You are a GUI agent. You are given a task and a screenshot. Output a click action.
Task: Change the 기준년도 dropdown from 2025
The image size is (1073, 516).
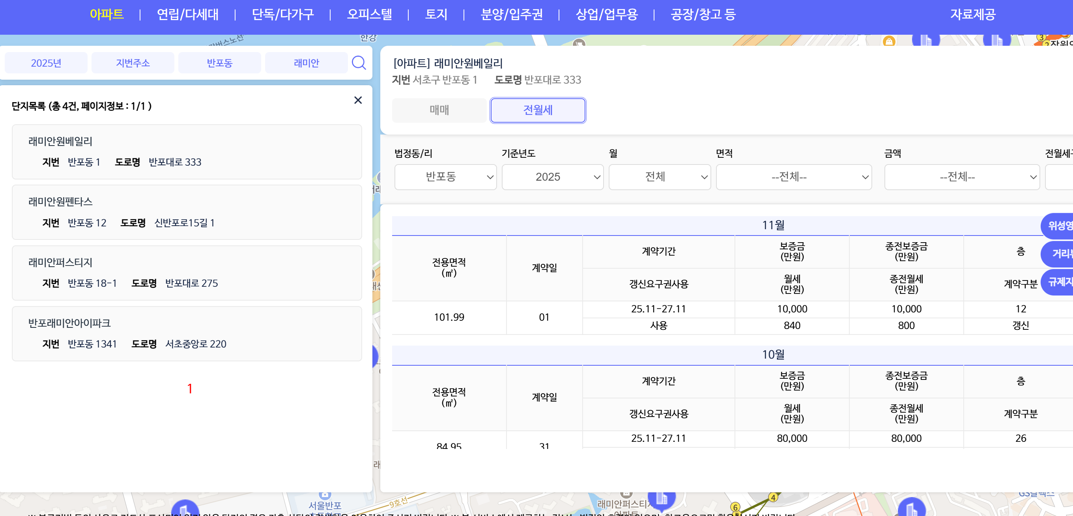click(x=552, y=177)
